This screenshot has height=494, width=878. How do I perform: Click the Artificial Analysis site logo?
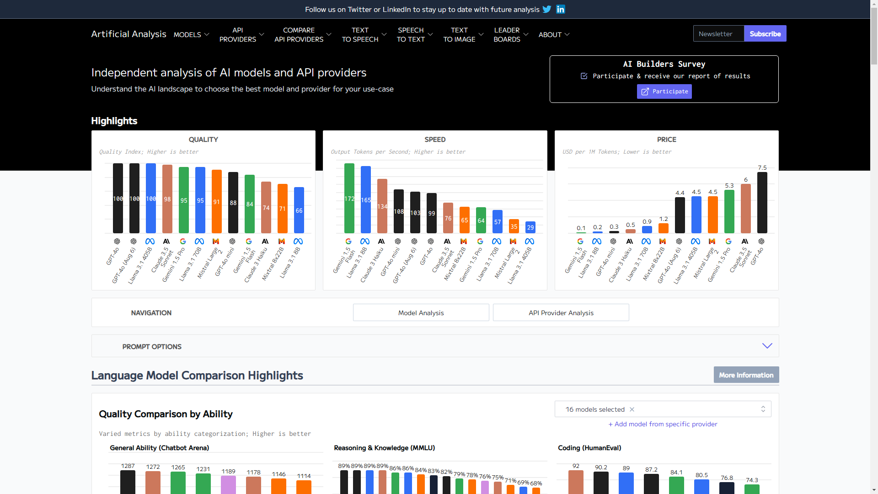[x=128, y=34]
